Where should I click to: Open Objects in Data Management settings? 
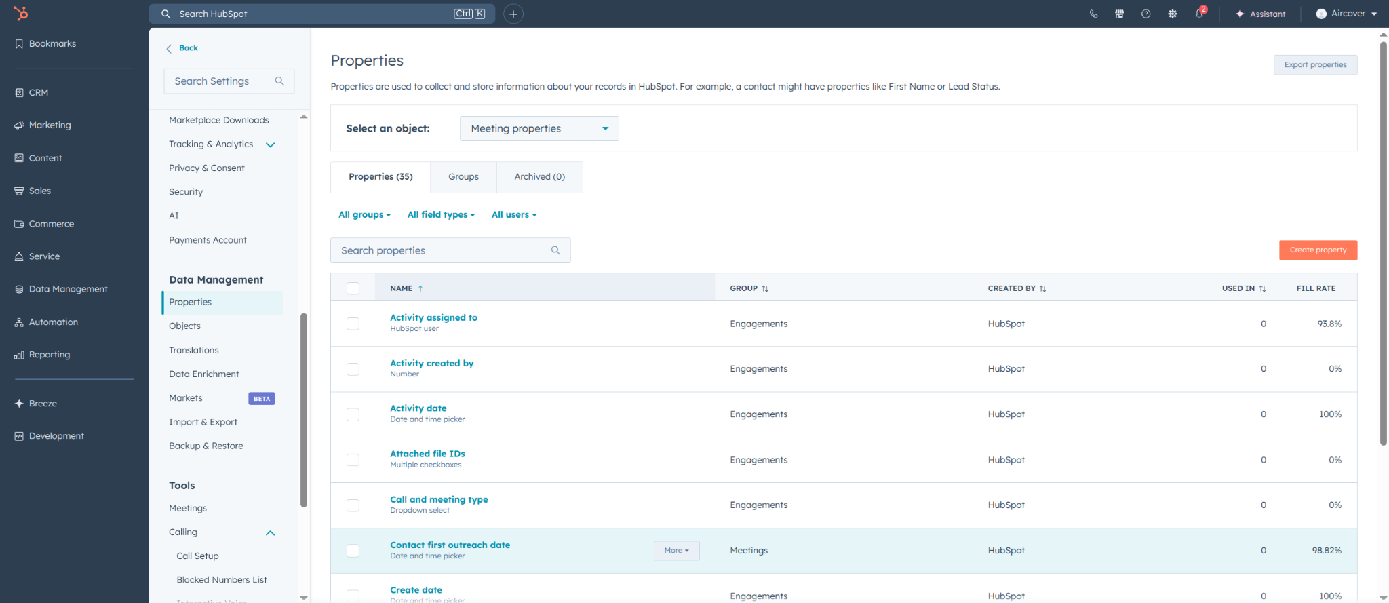pos(184,326)
